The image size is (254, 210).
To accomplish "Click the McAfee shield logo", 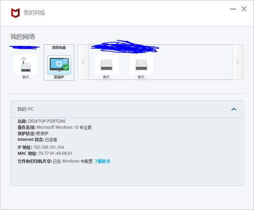I will (15, 13).
